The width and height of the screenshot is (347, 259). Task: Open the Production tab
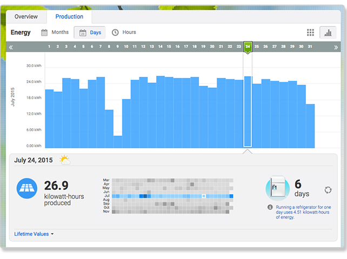(69, 17)
